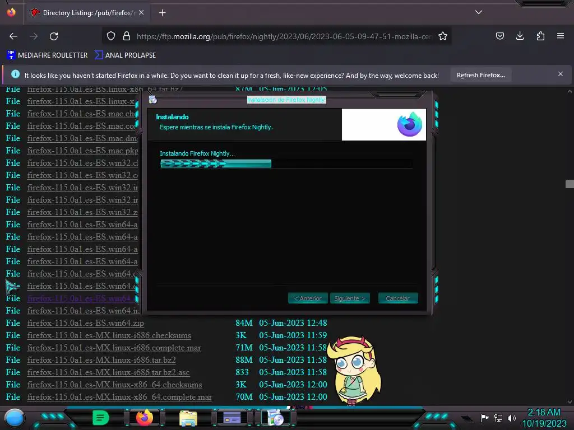
Task: Open network status tray icon
Action: (498, 418)
